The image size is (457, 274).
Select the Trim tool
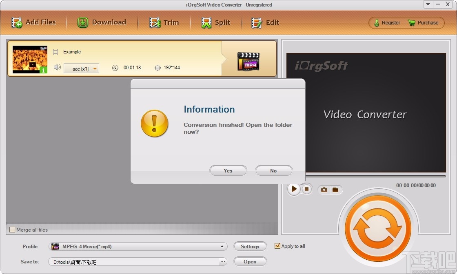[x=165, y=22]
